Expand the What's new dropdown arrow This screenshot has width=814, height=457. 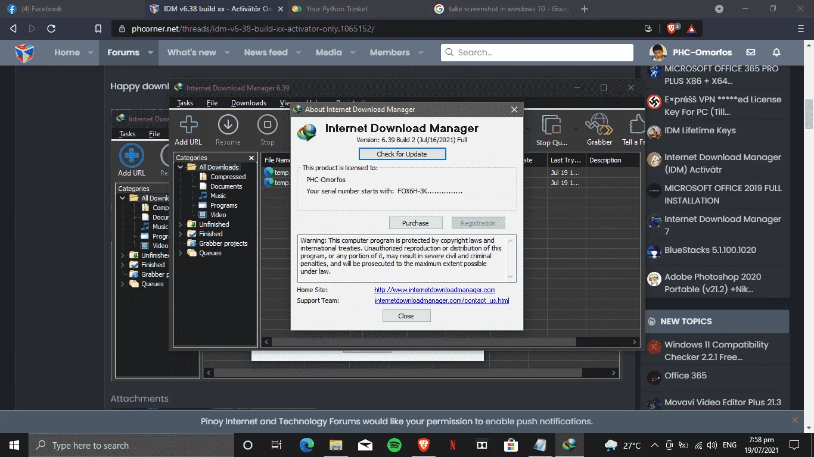tap(227, 52)
